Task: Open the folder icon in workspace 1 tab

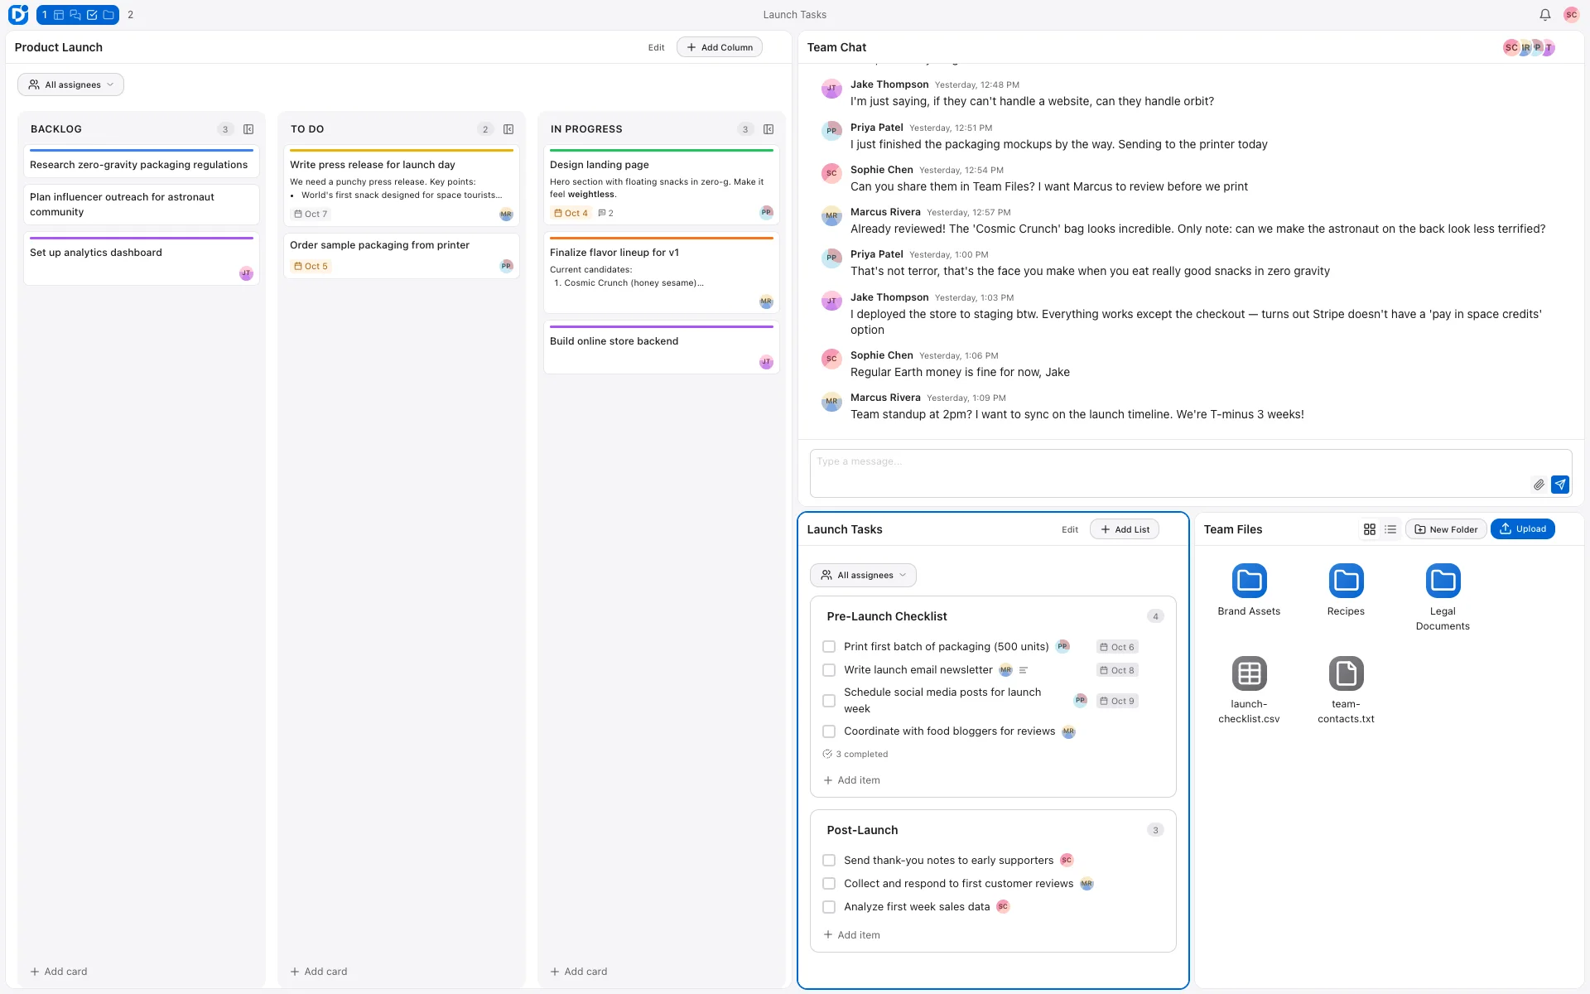Action: coord(108,15)
